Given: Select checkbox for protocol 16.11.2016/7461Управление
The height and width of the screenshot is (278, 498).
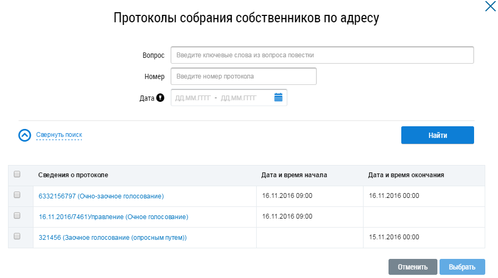Looking at the screenshot, I should (17, 216).
